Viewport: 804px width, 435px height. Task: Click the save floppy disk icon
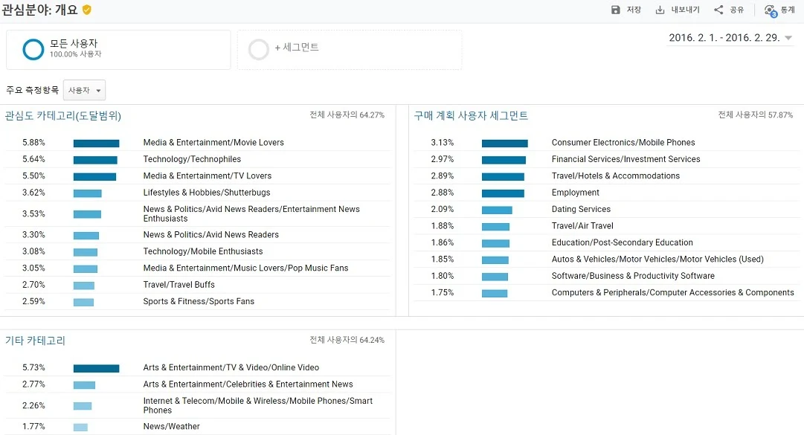pos(615,10)
